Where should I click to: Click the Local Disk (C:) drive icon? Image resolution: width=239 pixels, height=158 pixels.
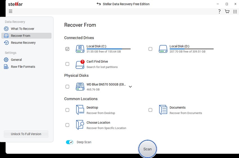coord(80,49)
